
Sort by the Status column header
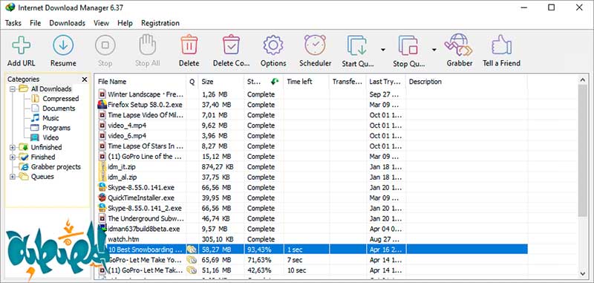click(x=264, y=82)
